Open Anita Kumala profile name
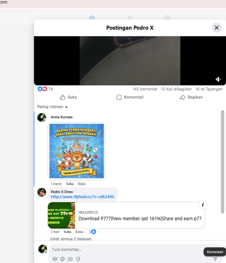This screenshot has width=226, height=263. pos(61,117)
